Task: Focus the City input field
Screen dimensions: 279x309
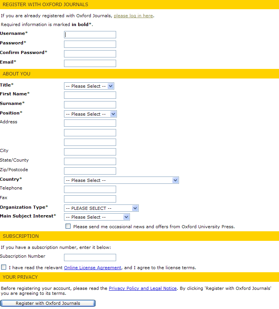Action: pos(90,152)
